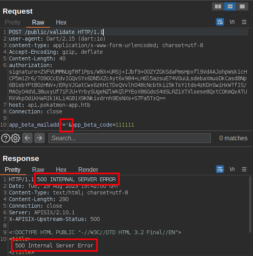Go to previous search match arrow
This screenshot has width=253, height=256.
[x=27, y=138]
